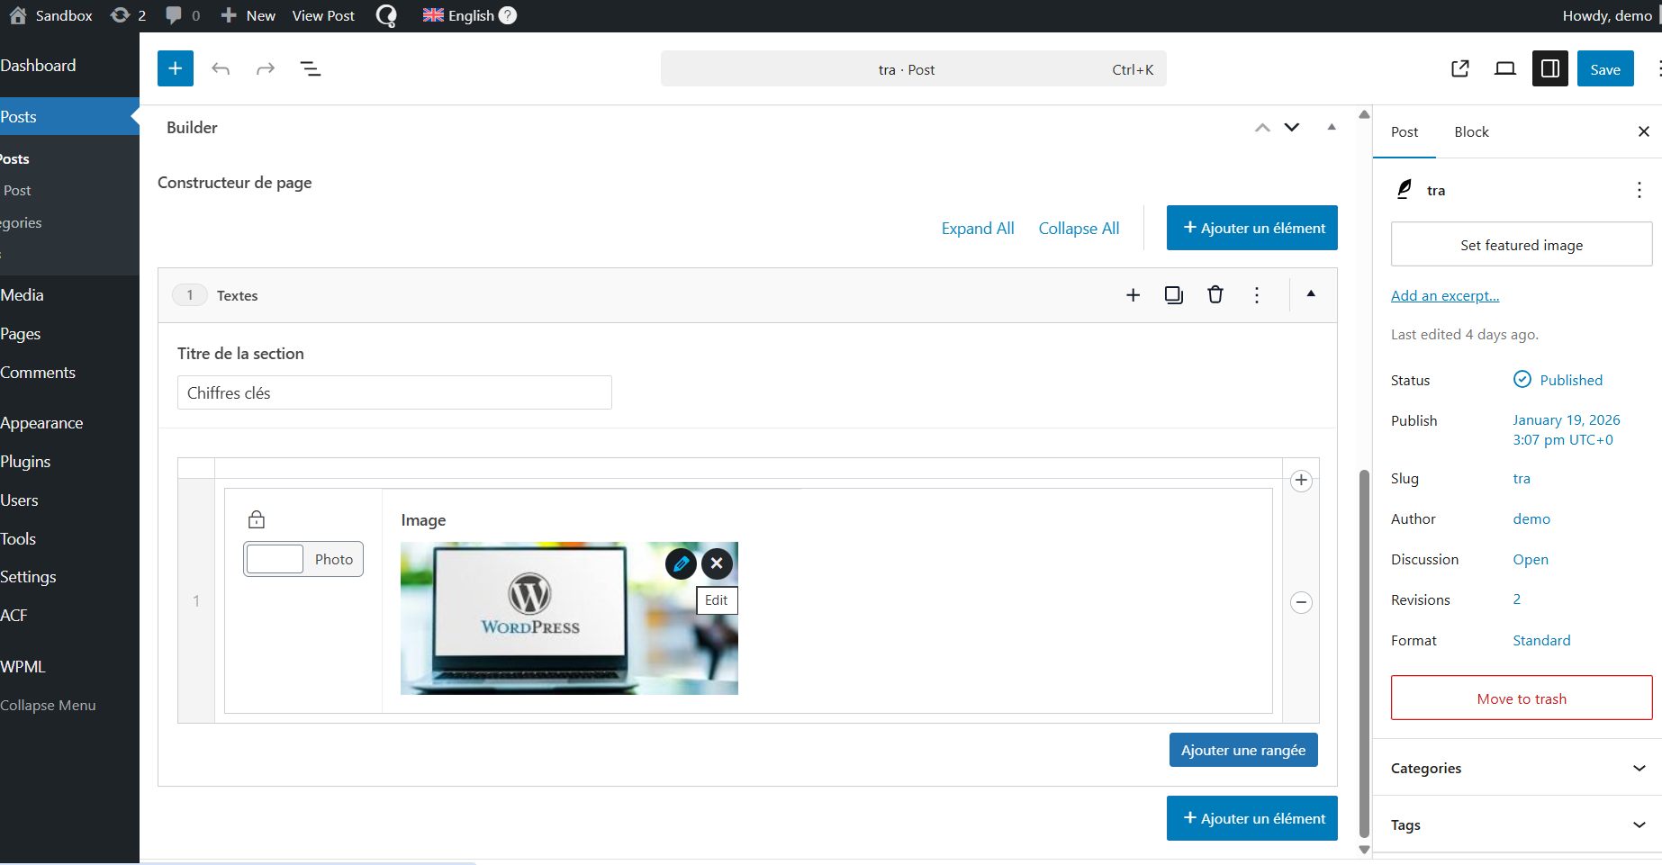Open the document overview list

[311, 69]
